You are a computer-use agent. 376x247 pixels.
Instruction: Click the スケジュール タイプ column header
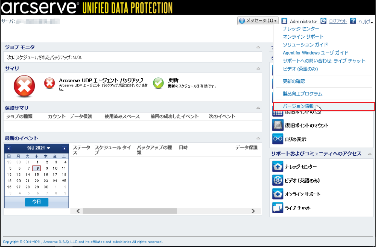113,150
